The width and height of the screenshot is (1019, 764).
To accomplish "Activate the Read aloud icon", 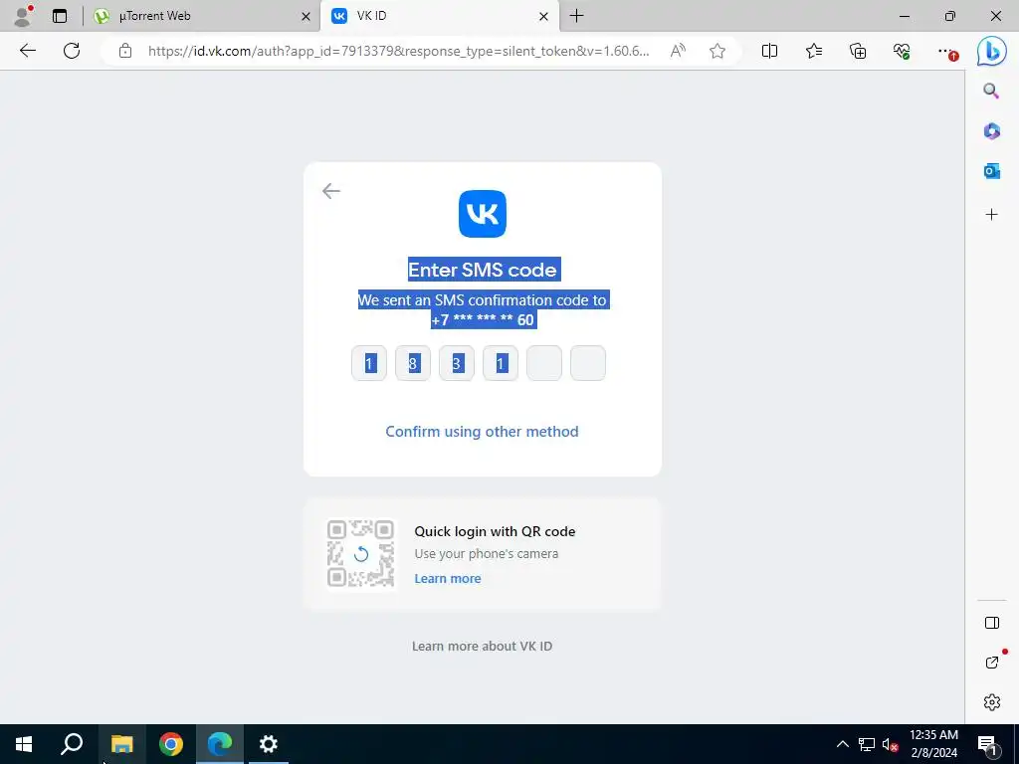I will tap(677, 51).
